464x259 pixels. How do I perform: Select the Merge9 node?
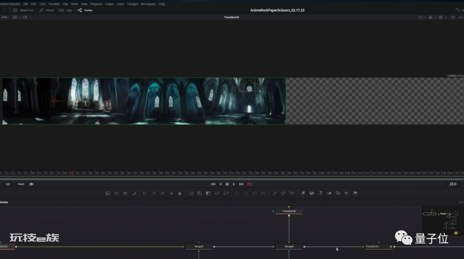click(x=199, y=247)
